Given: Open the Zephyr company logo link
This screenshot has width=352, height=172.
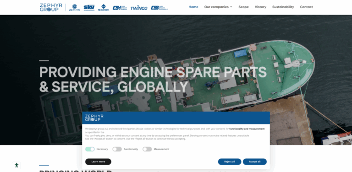Looking at the screenshot, I should [75, 7].
